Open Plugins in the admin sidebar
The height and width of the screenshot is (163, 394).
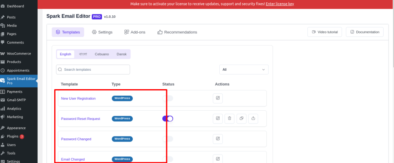click(19, 136)
